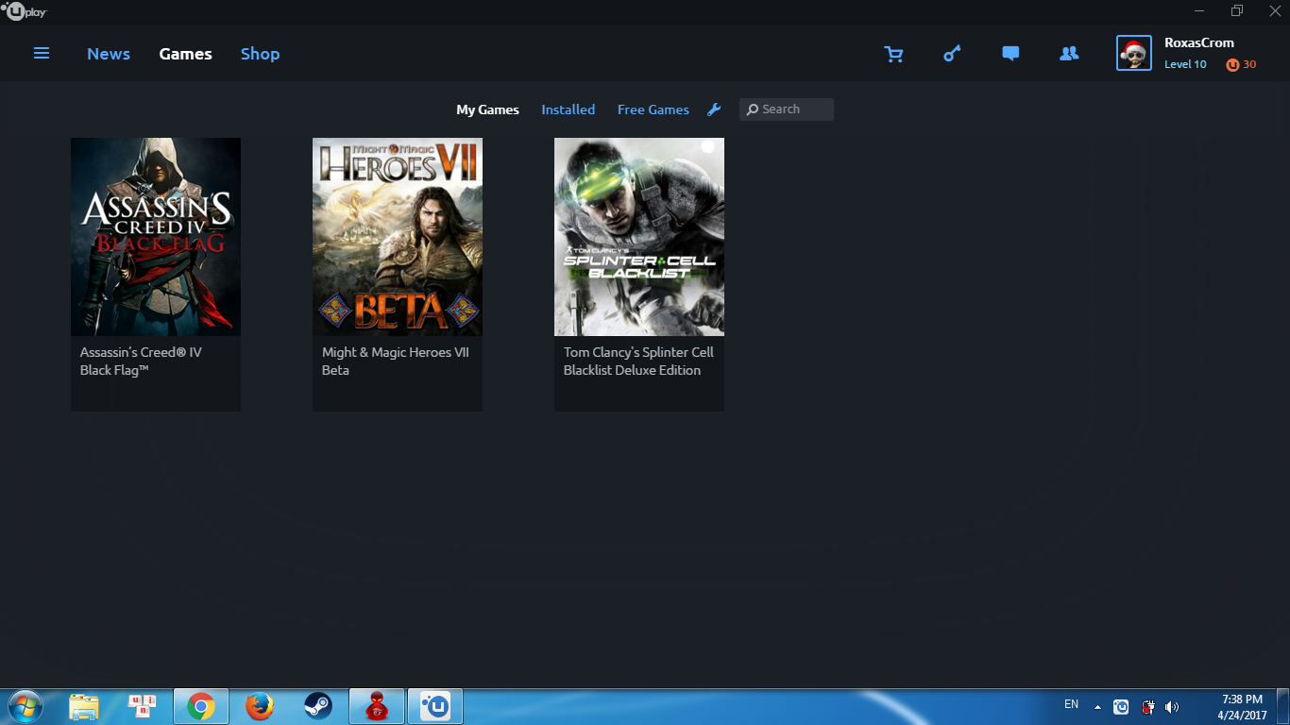Open the friends list icon

[x=1069, y=54]
